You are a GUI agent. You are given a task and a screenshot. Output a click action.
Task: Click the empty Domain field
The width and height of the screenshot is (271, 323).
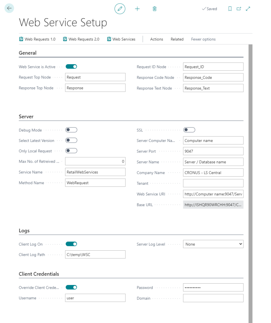pyautogui.click(x=213, y=298)
